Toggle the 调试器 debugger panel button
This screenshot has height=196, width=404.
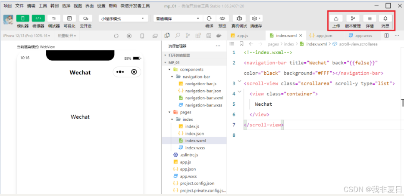[x=54, y=18]
